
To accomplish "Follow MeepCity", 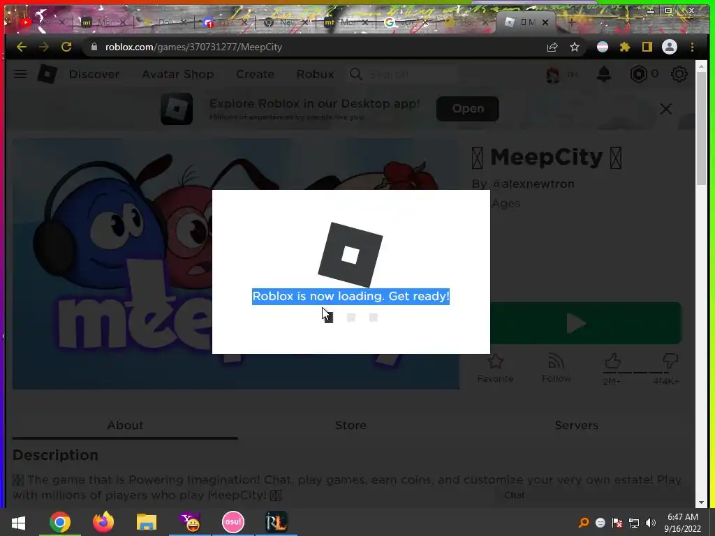I will coord(556,368).
